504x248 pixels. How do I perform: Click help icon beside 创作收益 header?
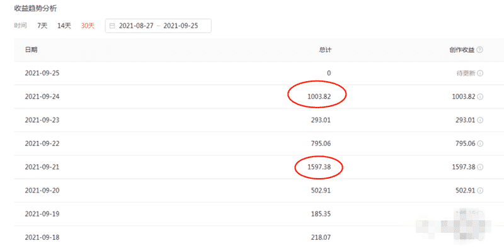pos(480,50)
